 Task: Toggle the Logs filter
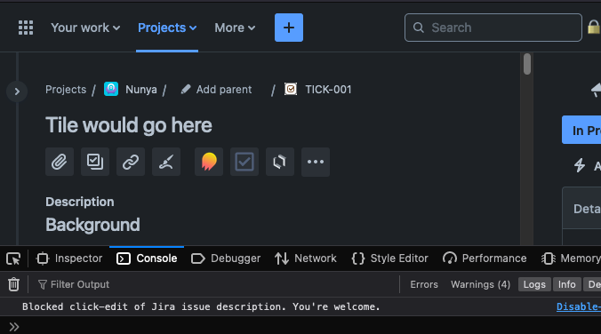(x=534, y=284)
